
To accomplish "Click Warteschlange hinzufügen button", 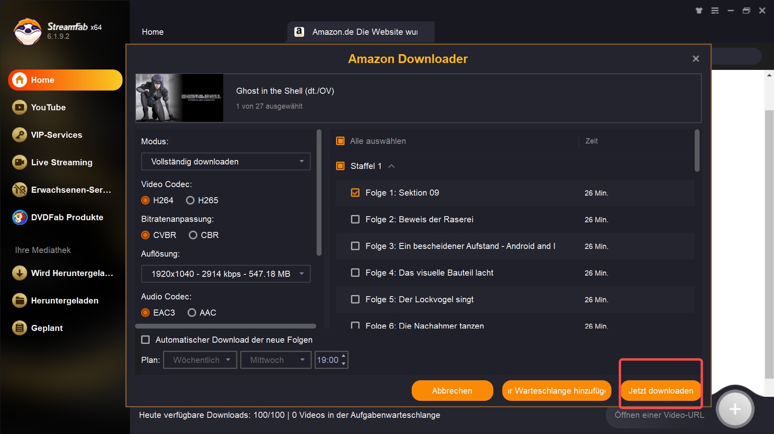I will tap(556, 391).
